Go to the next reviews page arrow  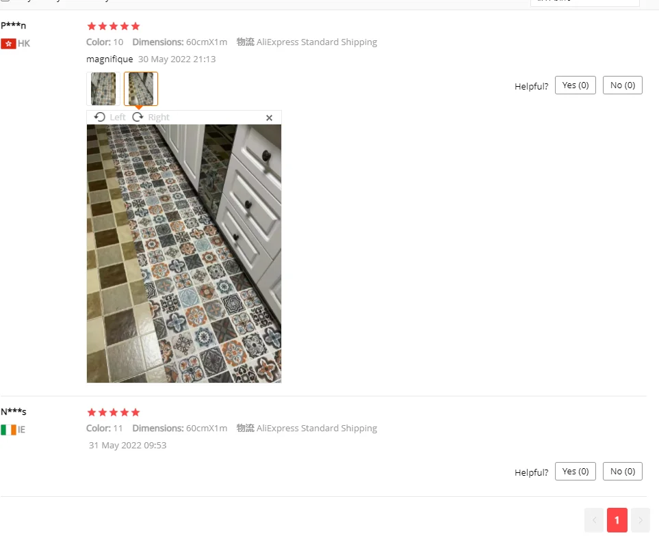641,520
